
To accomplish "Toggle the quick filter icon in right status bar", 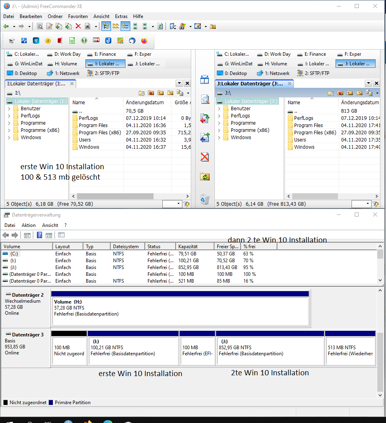I will (376, 204).
